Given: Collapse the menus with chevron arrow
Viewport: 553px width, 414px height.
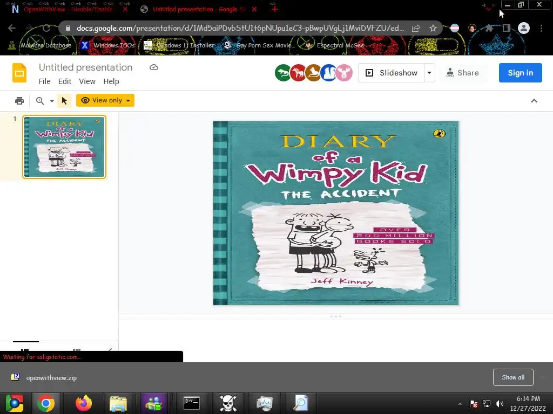Looking at the screenshot, I should tap(534, 101).
